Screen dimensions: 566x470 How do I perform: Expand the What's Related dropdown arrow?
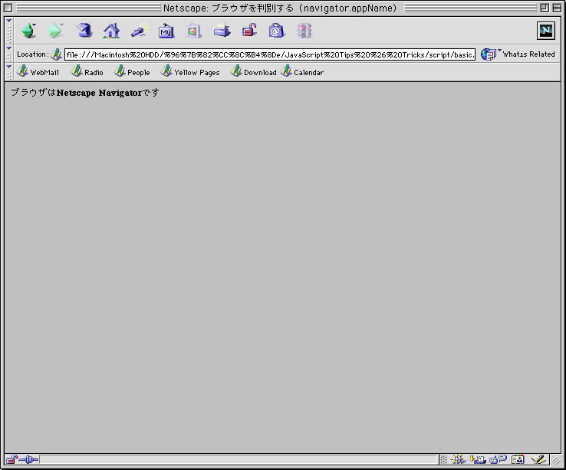click(x=499, y=50)
